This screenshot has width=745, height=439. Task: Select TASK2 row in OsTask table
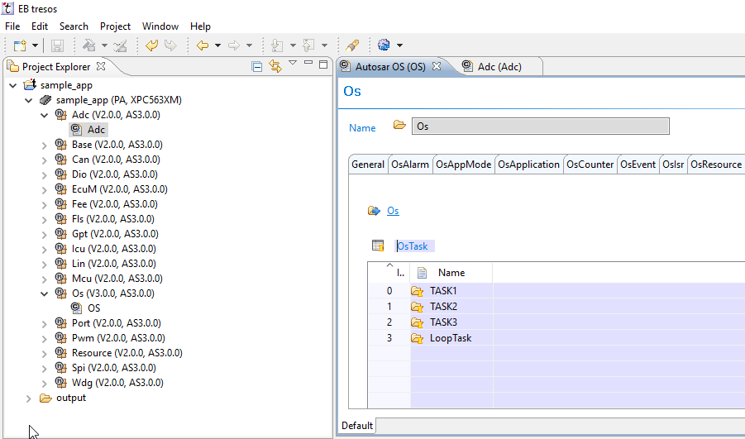[x=556, y=307]
